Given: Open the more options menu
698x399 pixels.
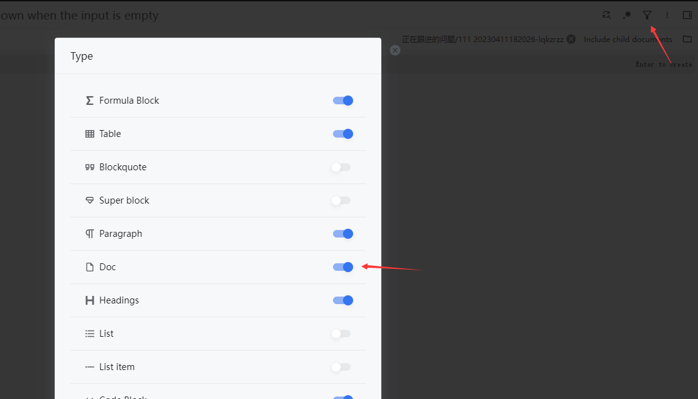Looking at the screenshot, I should [x=667, y=14].
